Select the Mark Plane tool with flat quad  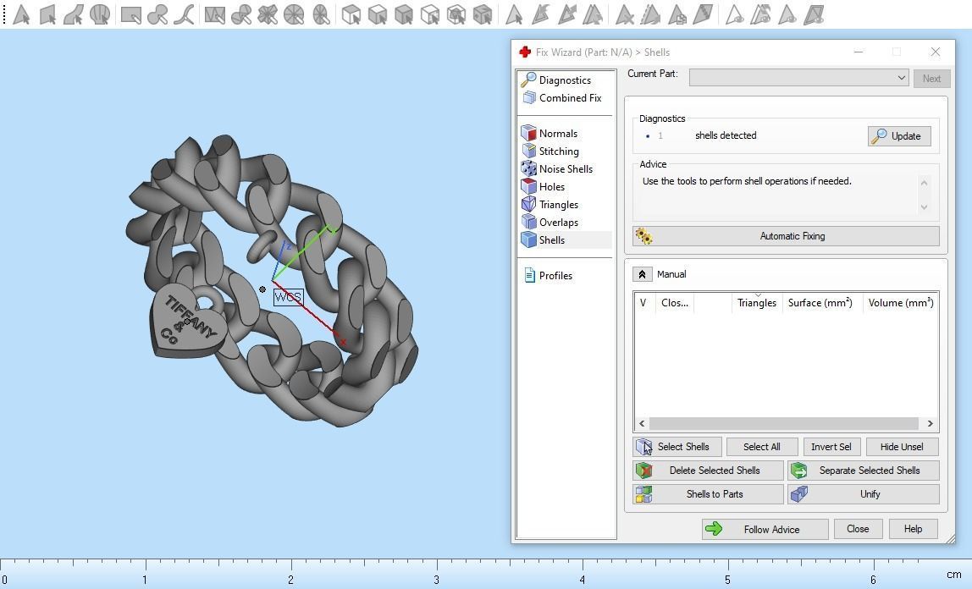tap(47, 14)
